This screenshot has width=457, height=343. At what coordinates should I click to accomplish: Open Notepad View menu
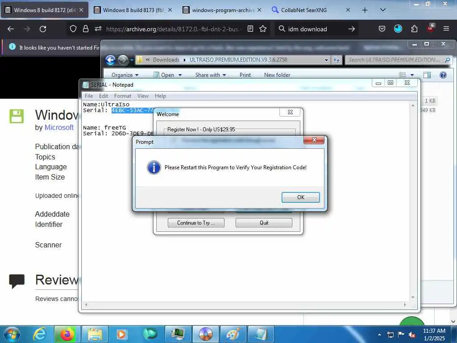click(143, 96)
